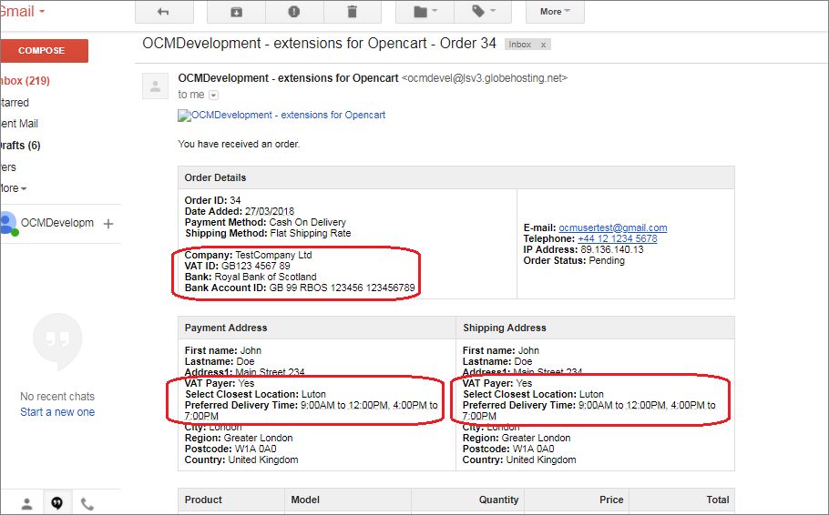Click the telephone link +44 12 1234 5678
The height and width of the screenshot is (515, 829).
coord(618,238)
